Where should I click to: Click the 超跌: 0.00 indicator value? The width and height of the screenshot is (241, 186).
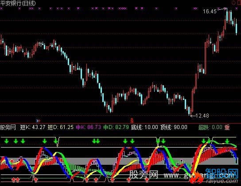(210, 127)
